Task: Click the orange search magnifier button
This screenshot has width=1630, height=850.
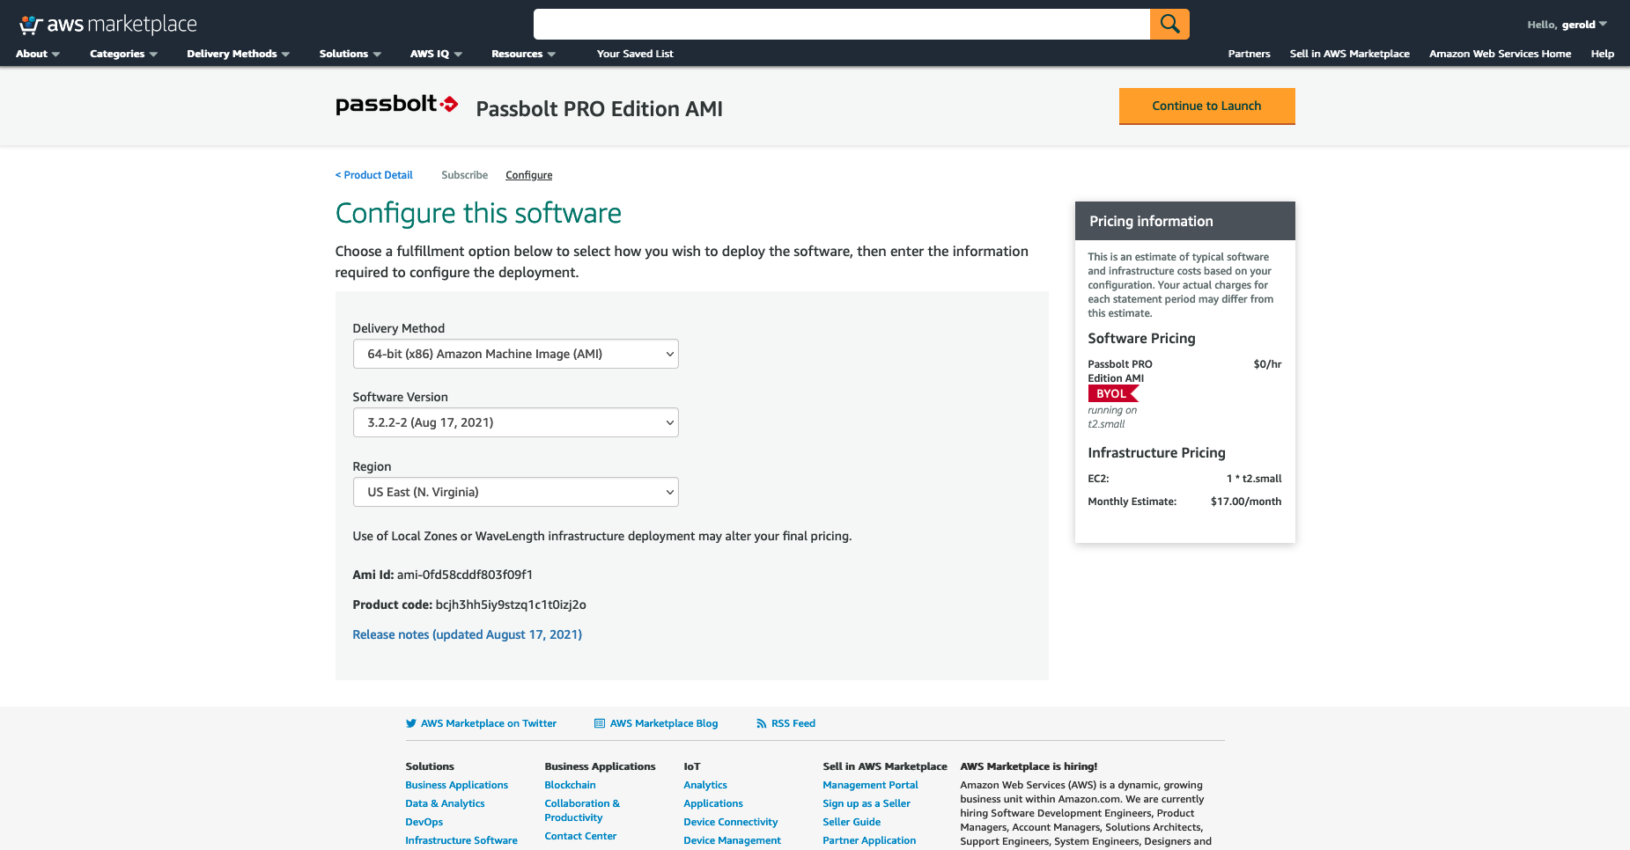Action: click(1169, 24)
